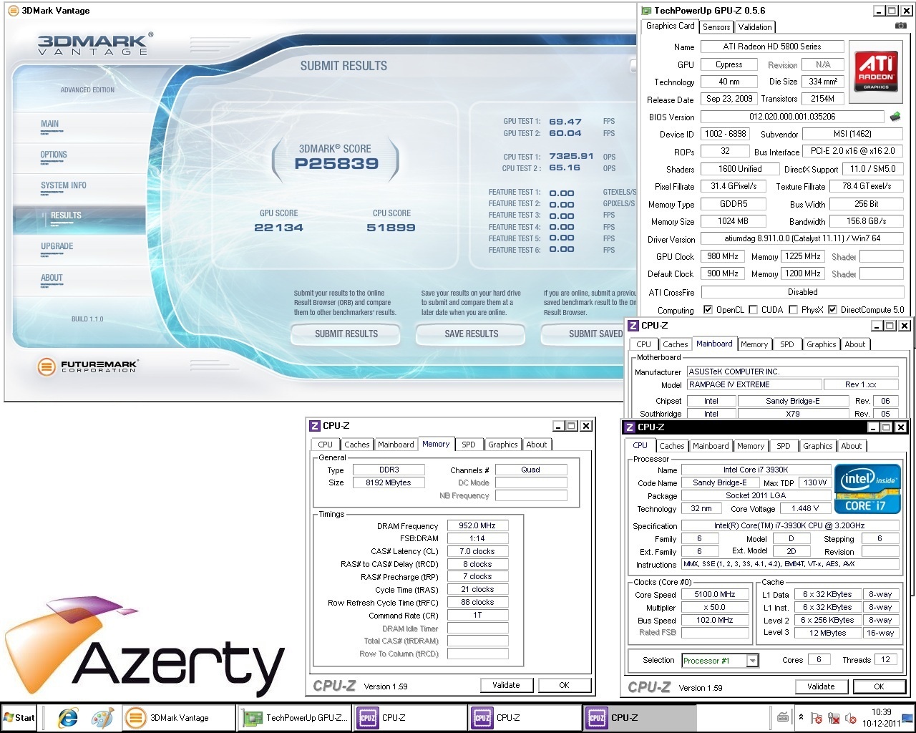Toggle the PhysX checkbox in GPU-Z

coord(793,310)
